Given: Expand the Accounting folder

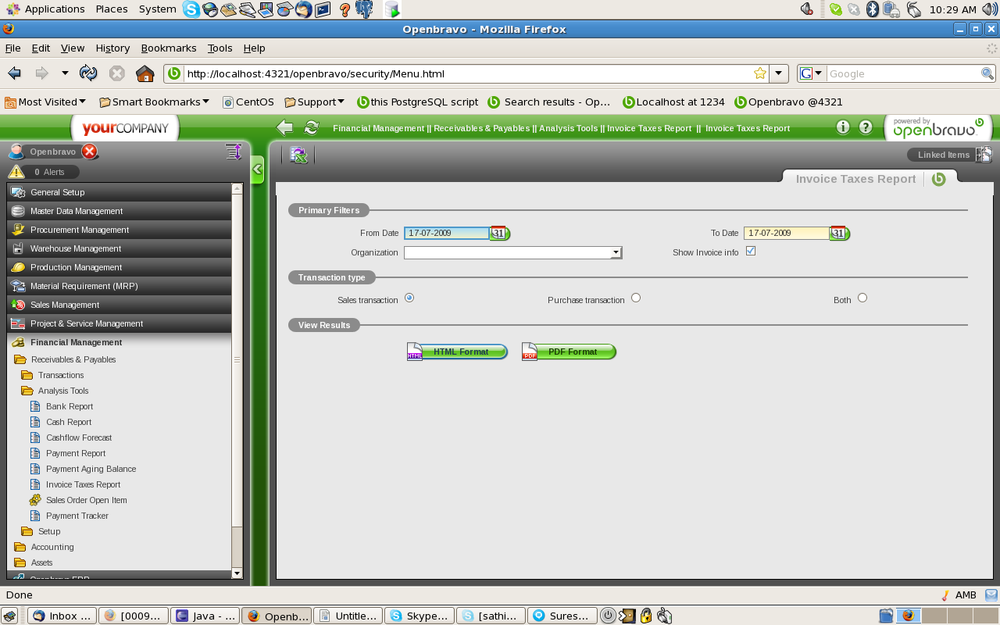Looking at the screenshot, I should 20,547.
